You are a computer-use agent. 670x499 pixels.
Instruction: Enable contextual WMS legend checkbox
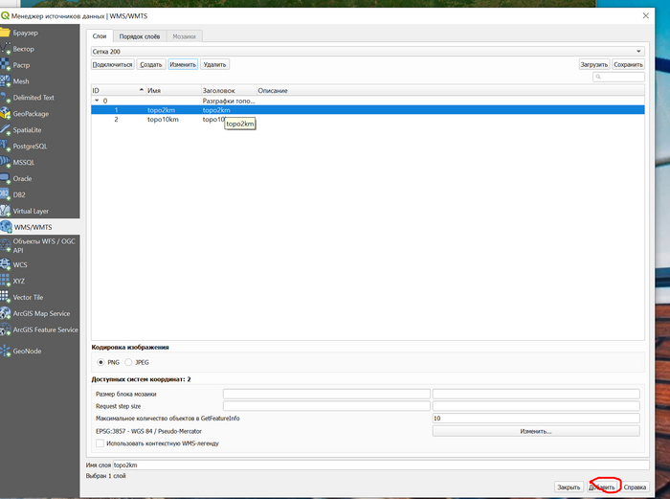(x=100, y=443)
